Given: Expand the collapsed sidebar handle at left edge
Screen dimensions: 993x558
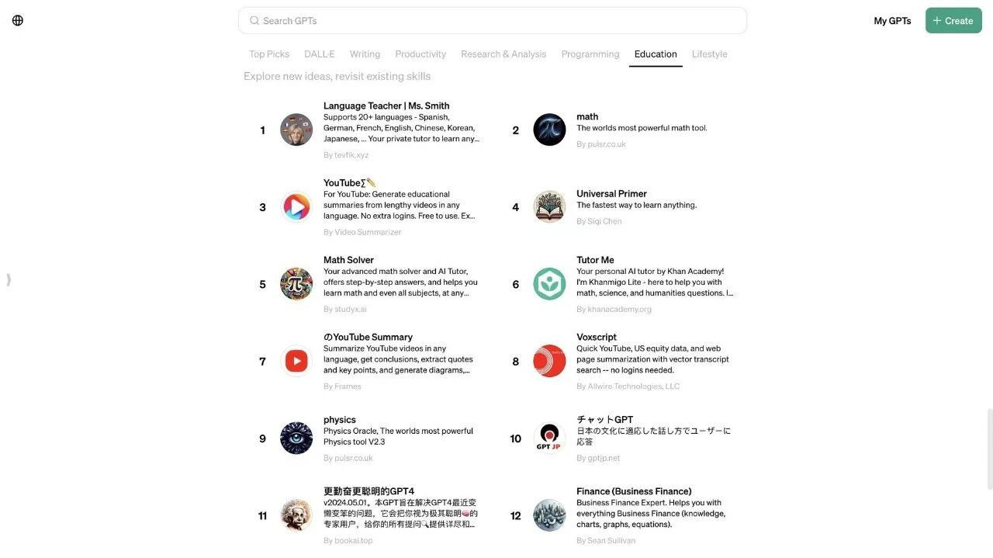Looking at the screenshot, I should (9, 279).
